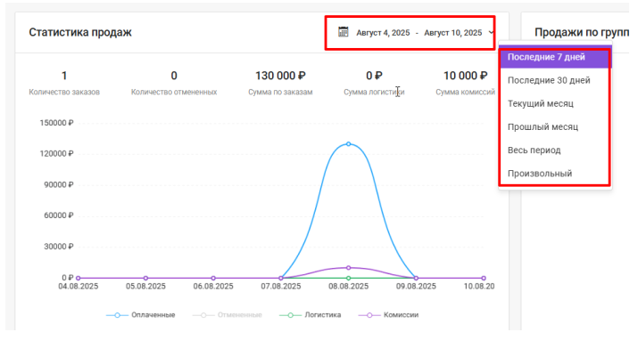Viewport: 638px width, 349px height.
Task: Toggle 'Оплаченные' series in chart legend
Action: pos(140,315)
